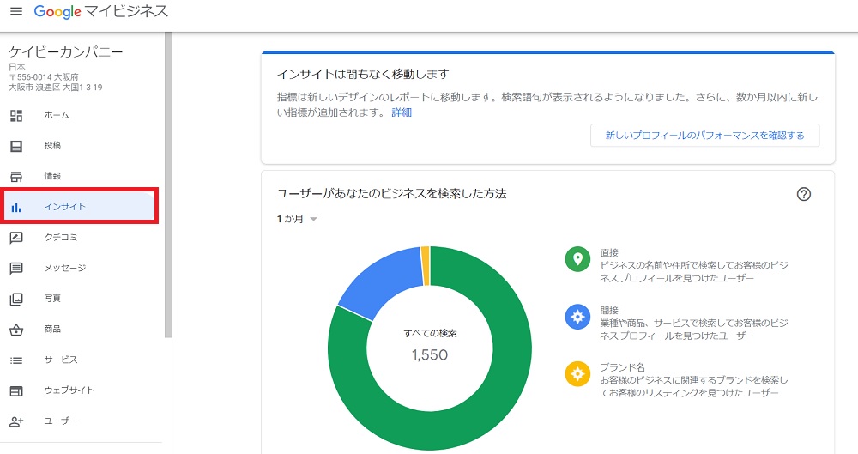Click the インサイト bar chart icon
The width and height of the screenshot is (858, 454).
pyautogui.click(x=16, y=207)
